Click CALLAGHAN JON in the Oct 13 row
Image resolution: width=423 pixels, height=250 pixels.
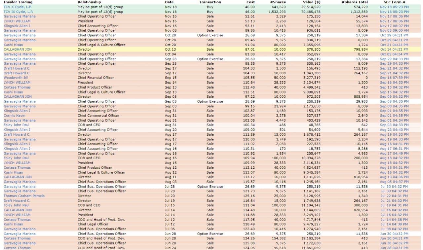(18, 50)
